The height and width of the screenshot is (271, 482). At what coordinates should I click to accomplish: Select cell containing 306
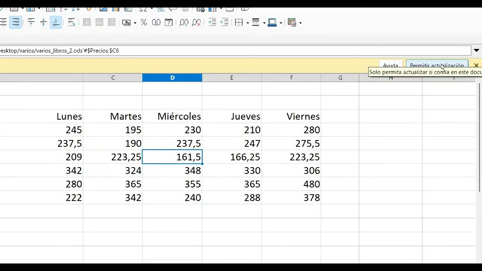click(x=291, y=171)
